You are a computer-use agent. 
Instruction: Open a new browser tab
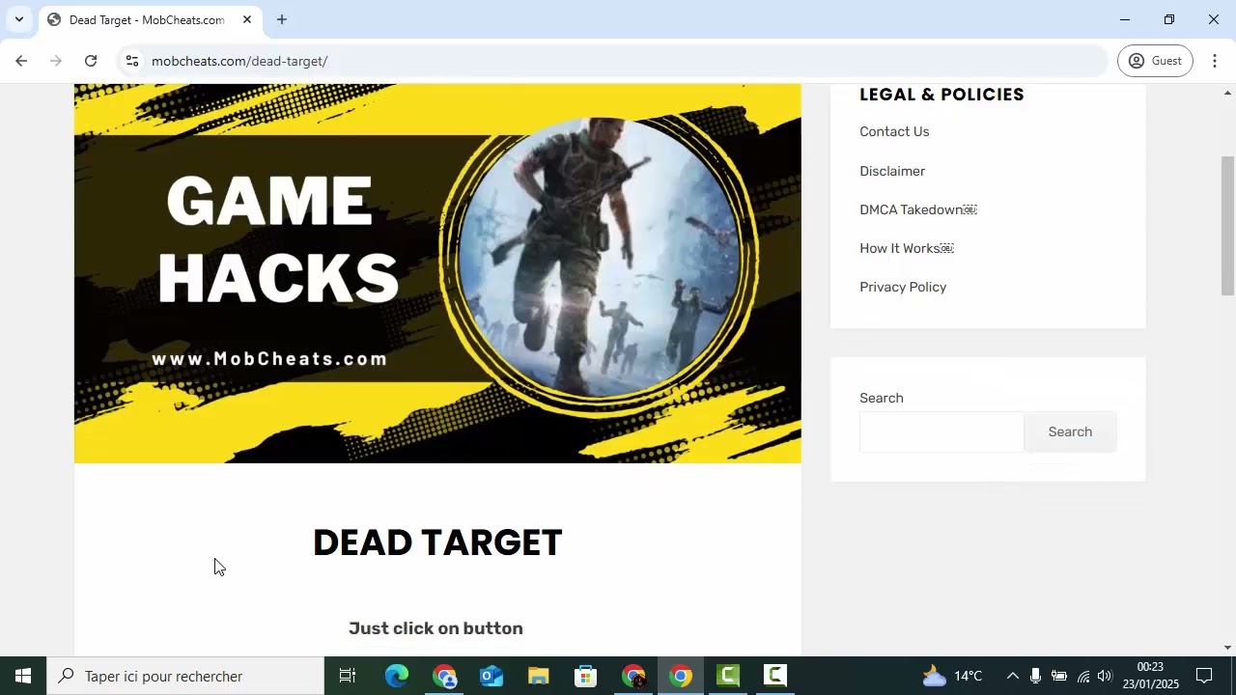click(282, 19)
